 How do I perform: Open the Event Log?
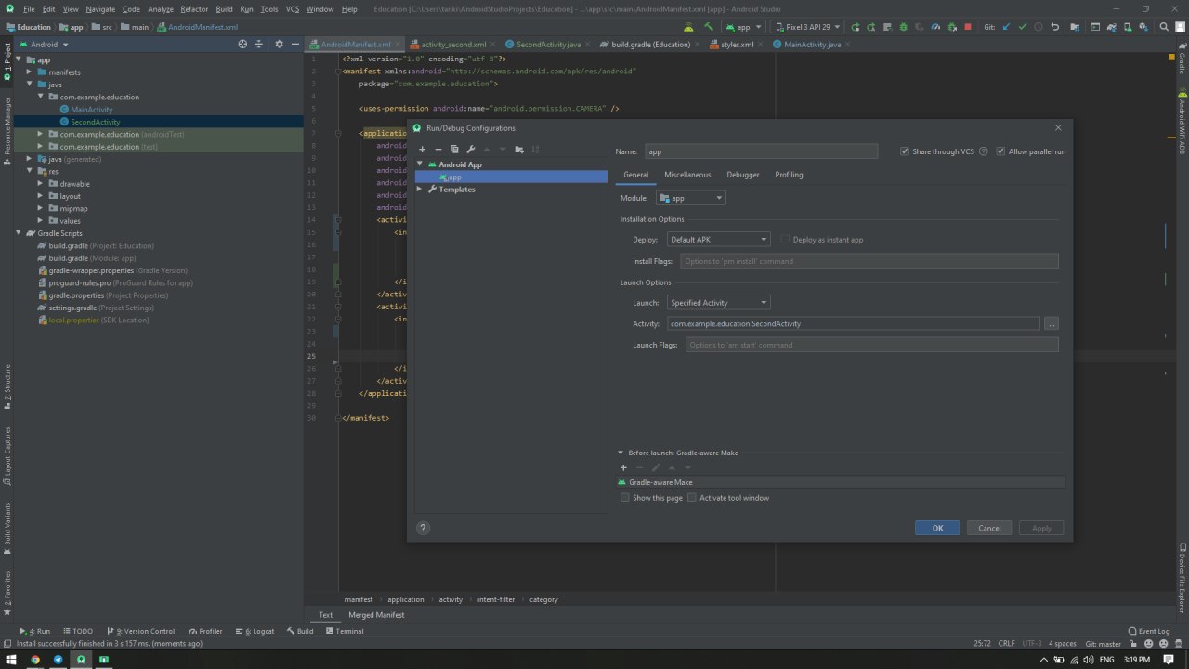[1149, 631]
